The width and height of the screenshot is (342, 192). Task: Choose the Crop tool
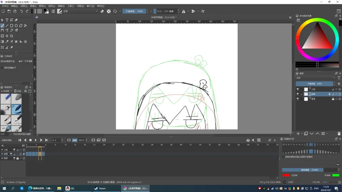coord(12,36)
